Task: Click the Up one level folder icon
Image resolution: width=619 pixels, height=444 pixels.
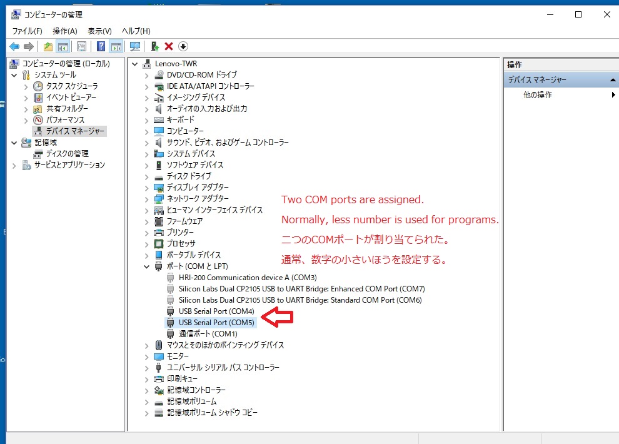Action: [x=48, y=46]
